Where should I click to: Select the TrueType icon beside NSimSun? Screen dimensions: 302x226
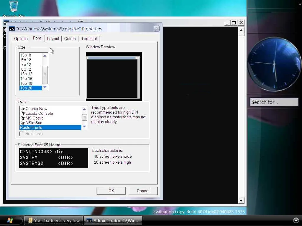pyautogui.click(x=23, y=123)
